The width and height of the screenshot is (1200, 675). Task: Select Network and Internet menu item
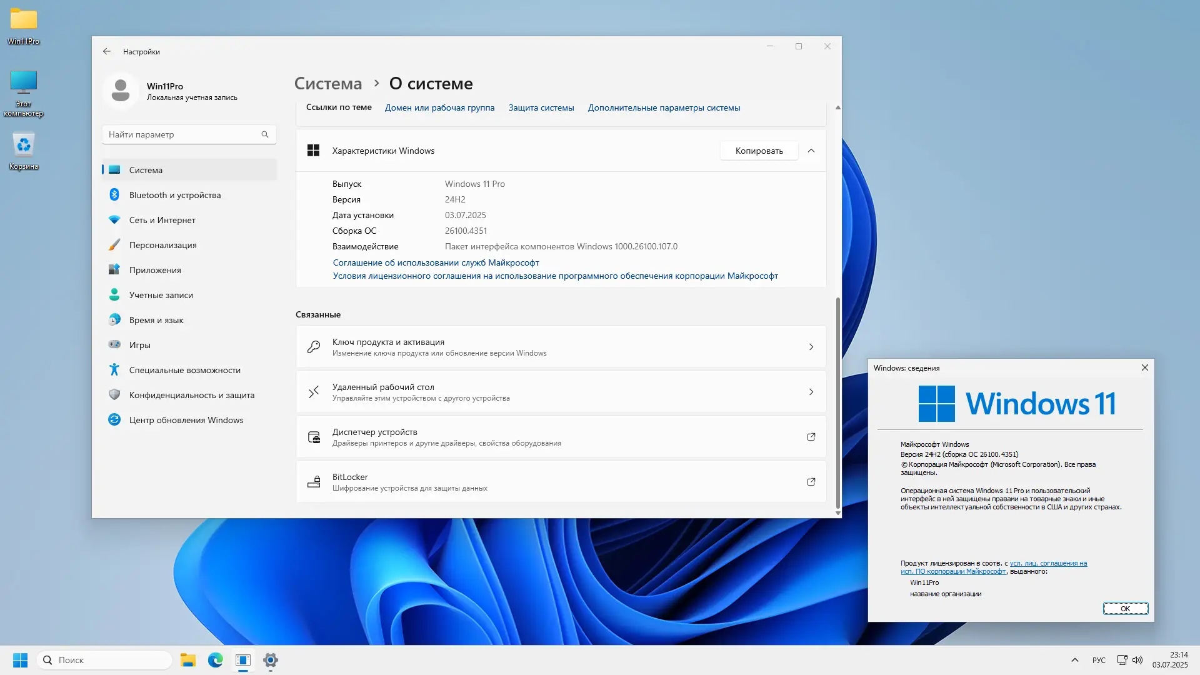(162, 220)
